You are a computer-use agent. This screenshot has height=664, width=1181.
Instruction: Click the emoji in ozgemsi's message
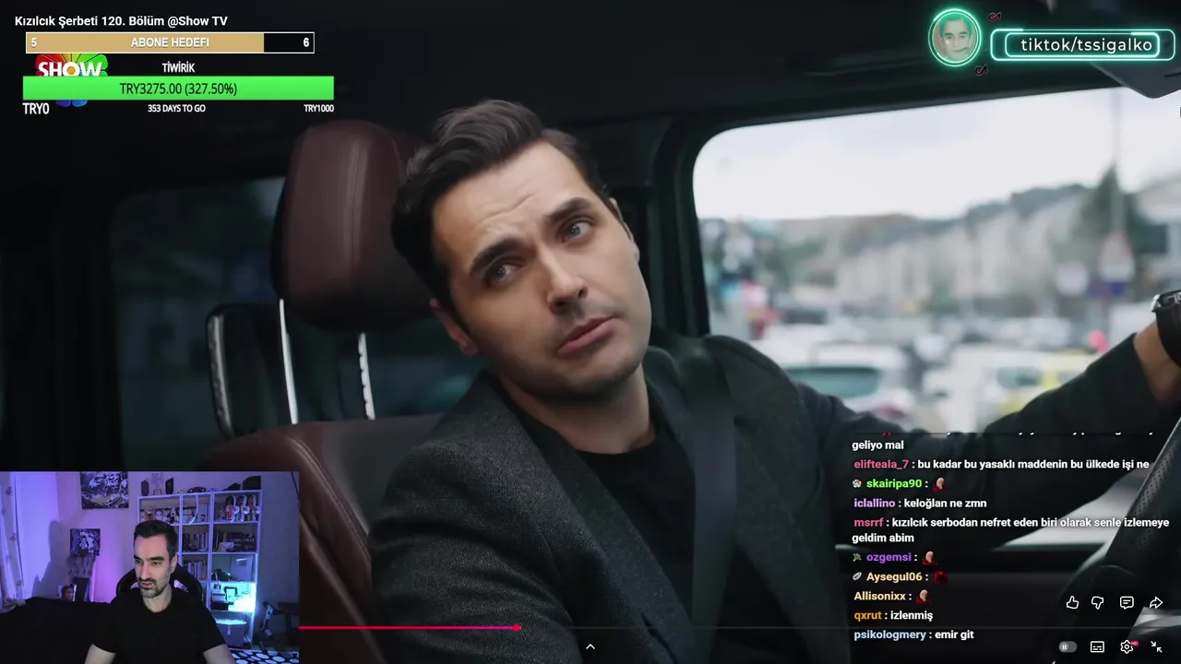[x=929, y=557]
